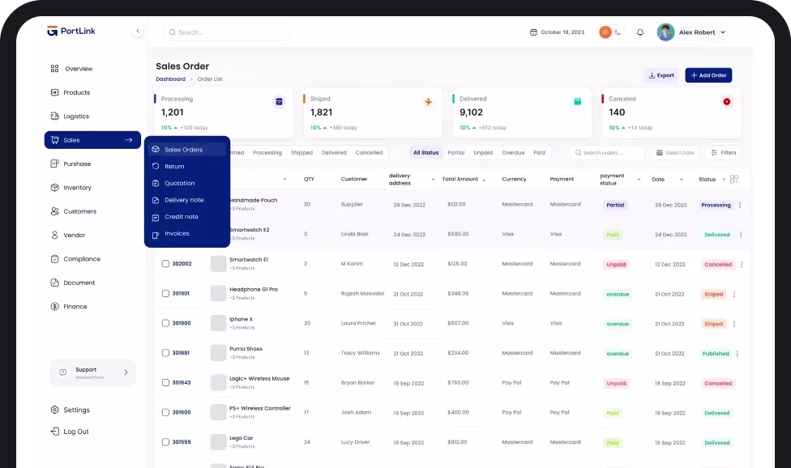Click the Dashboard breadcrumb link

[x=170, y=79]
